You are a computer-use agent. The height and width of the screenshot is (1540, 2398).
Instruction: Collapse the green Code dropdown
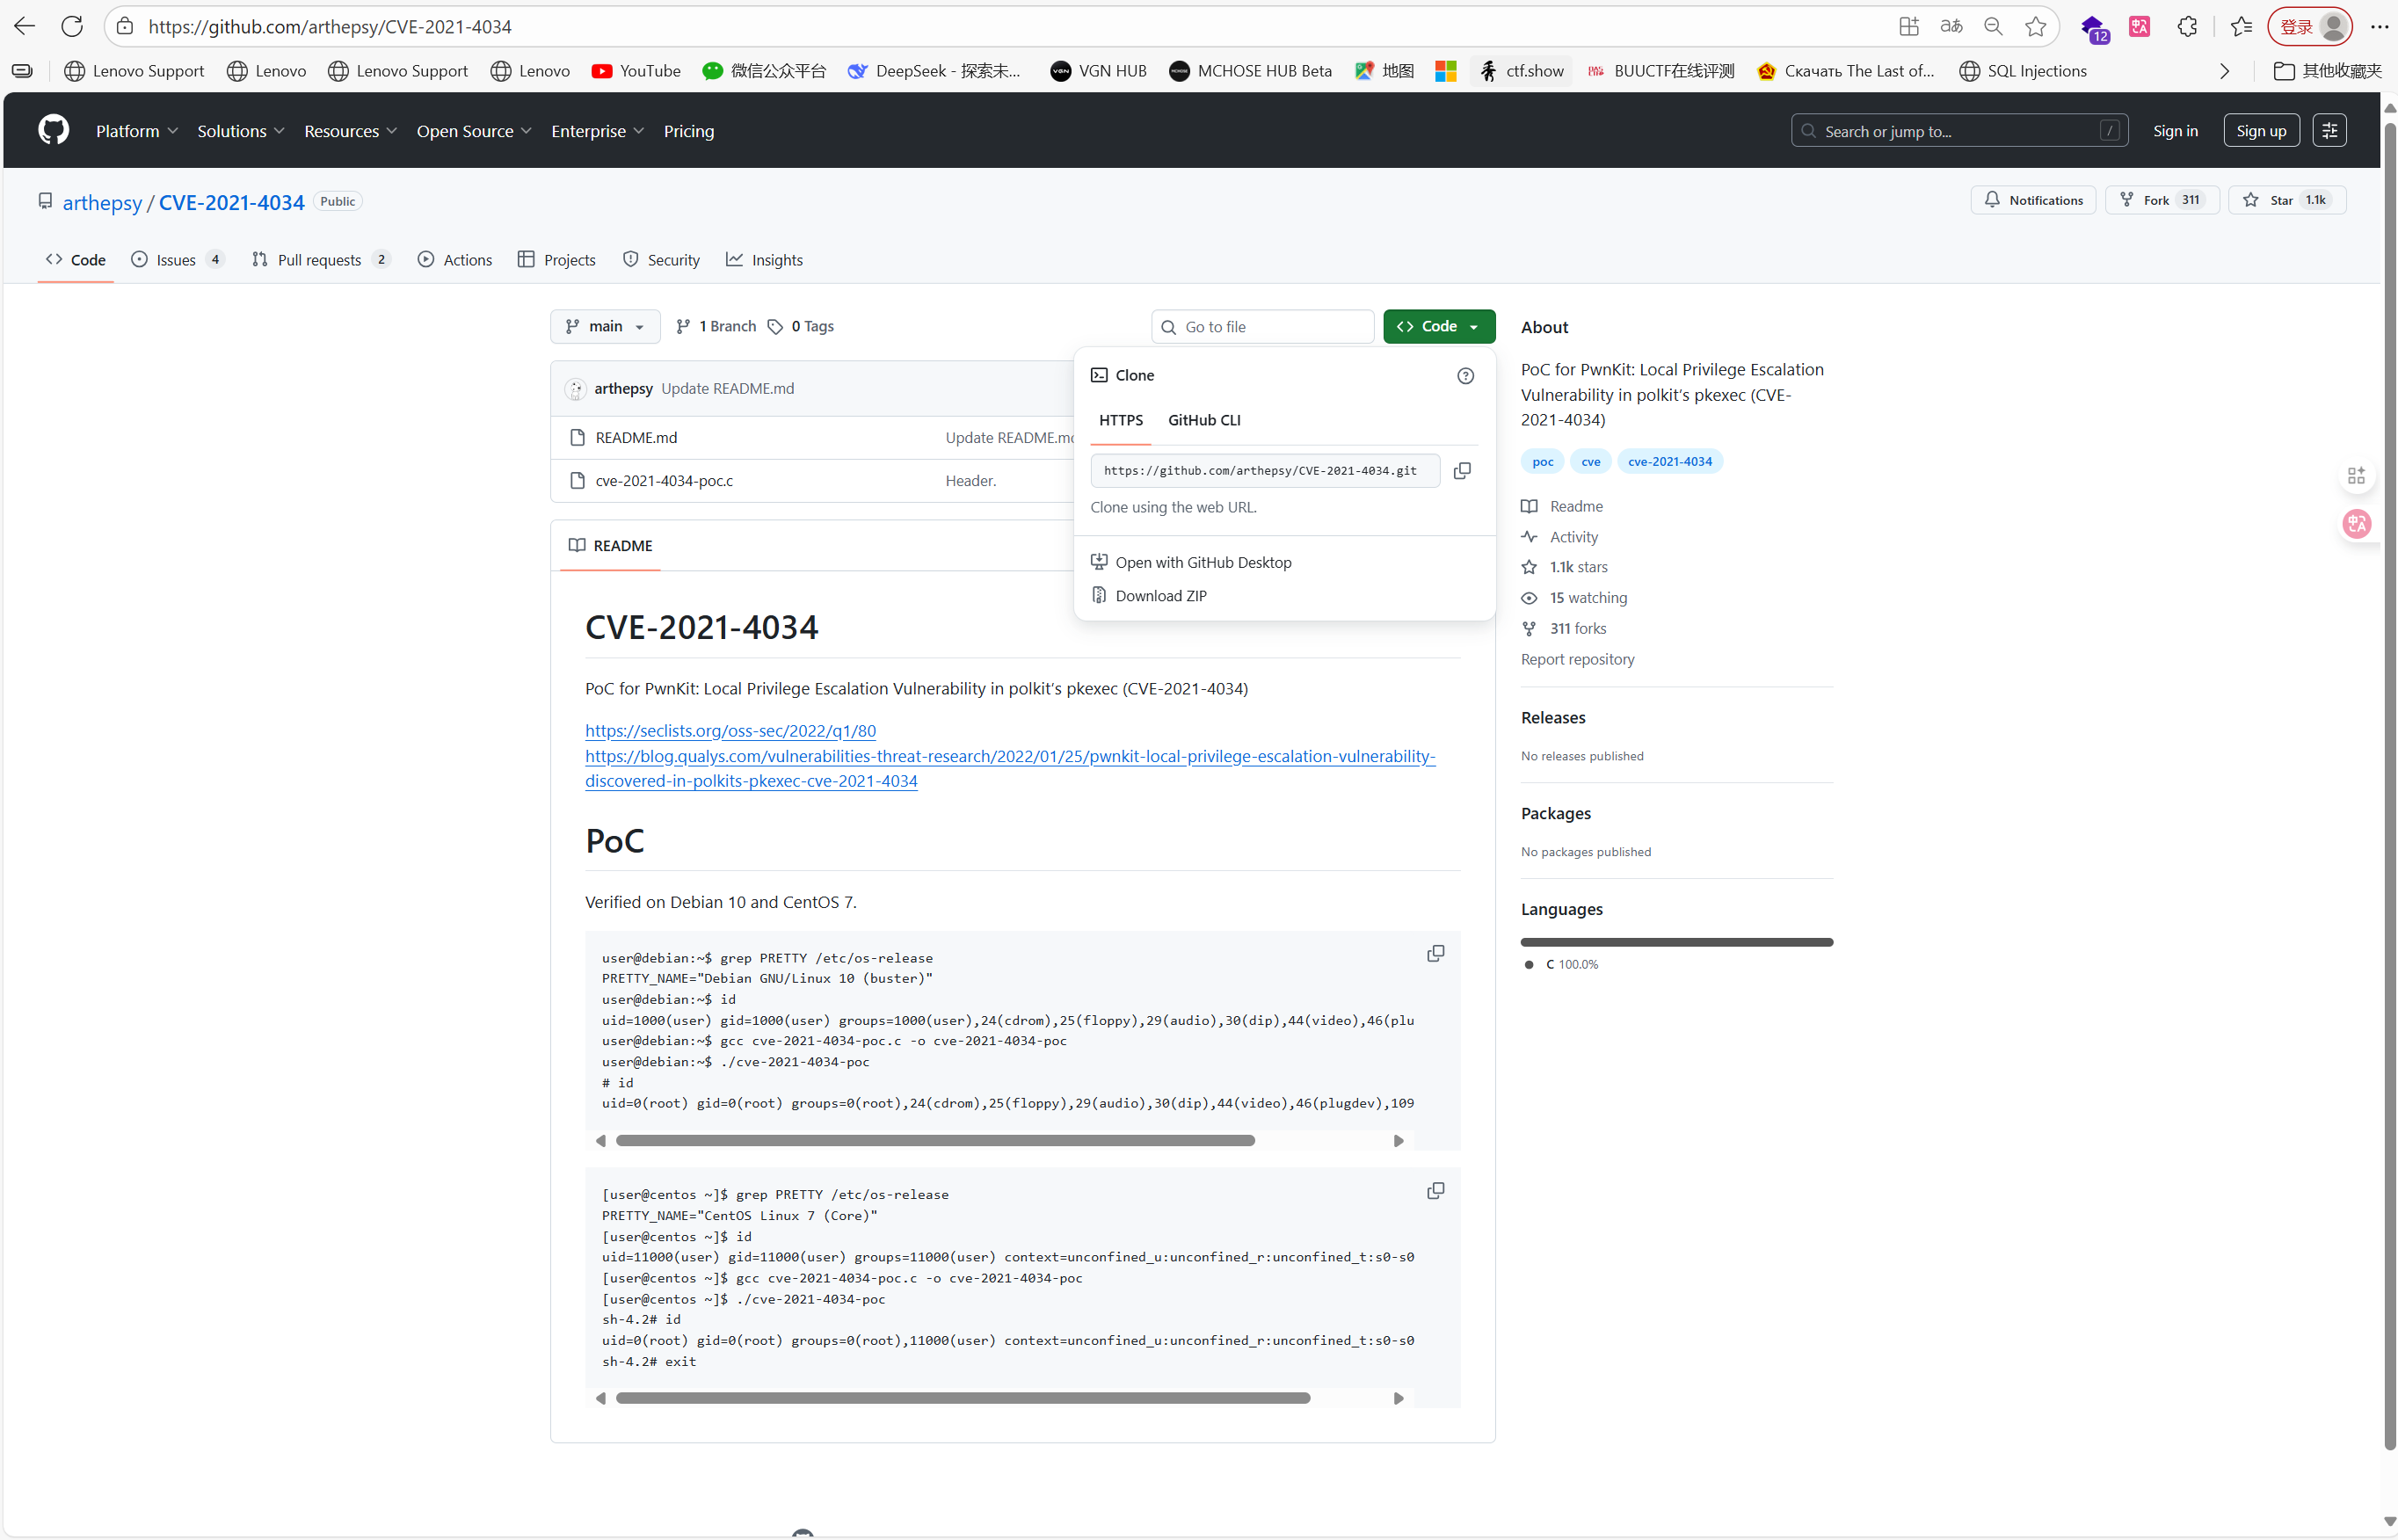tap(1438, 327)
